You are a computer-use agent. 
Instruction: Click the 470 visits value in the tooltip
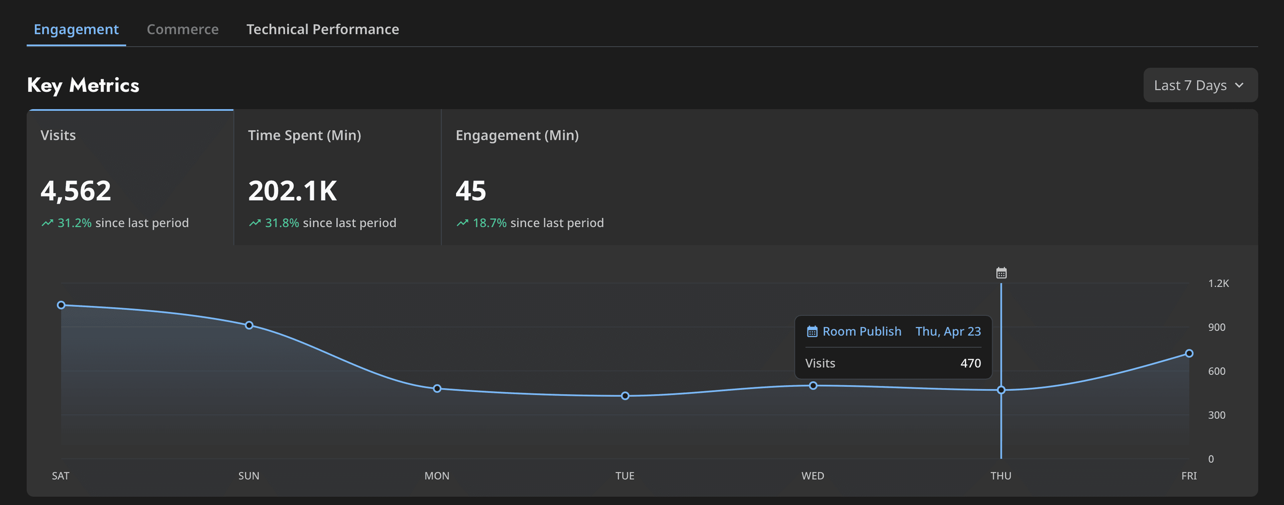coord(970,364)
